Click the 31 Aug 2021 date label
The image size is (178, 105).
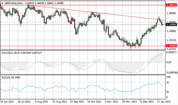tap(60, 101)
